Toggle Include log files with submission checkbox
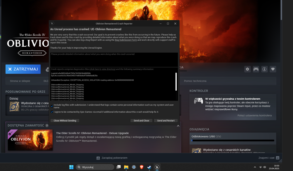Image resolution: width=293 pixels, height=171 pixels. coord(52,106)
